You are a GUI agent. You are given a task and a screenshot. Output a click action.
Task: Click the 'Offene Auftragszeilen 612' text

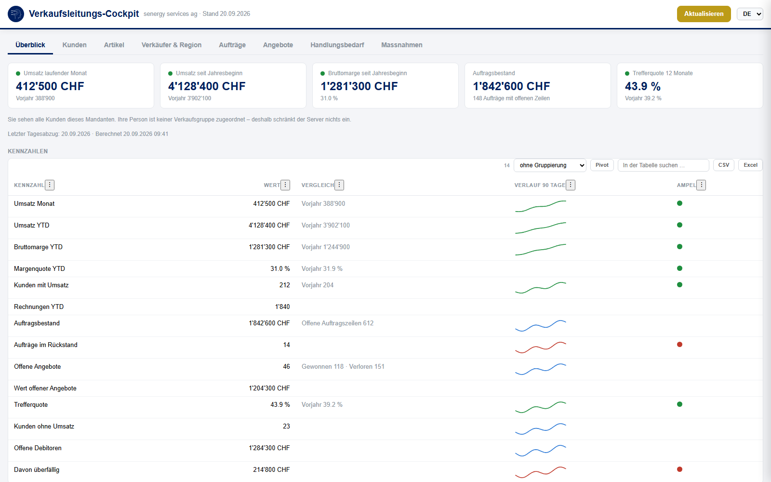pyautogui.click(x=337, y=323)
